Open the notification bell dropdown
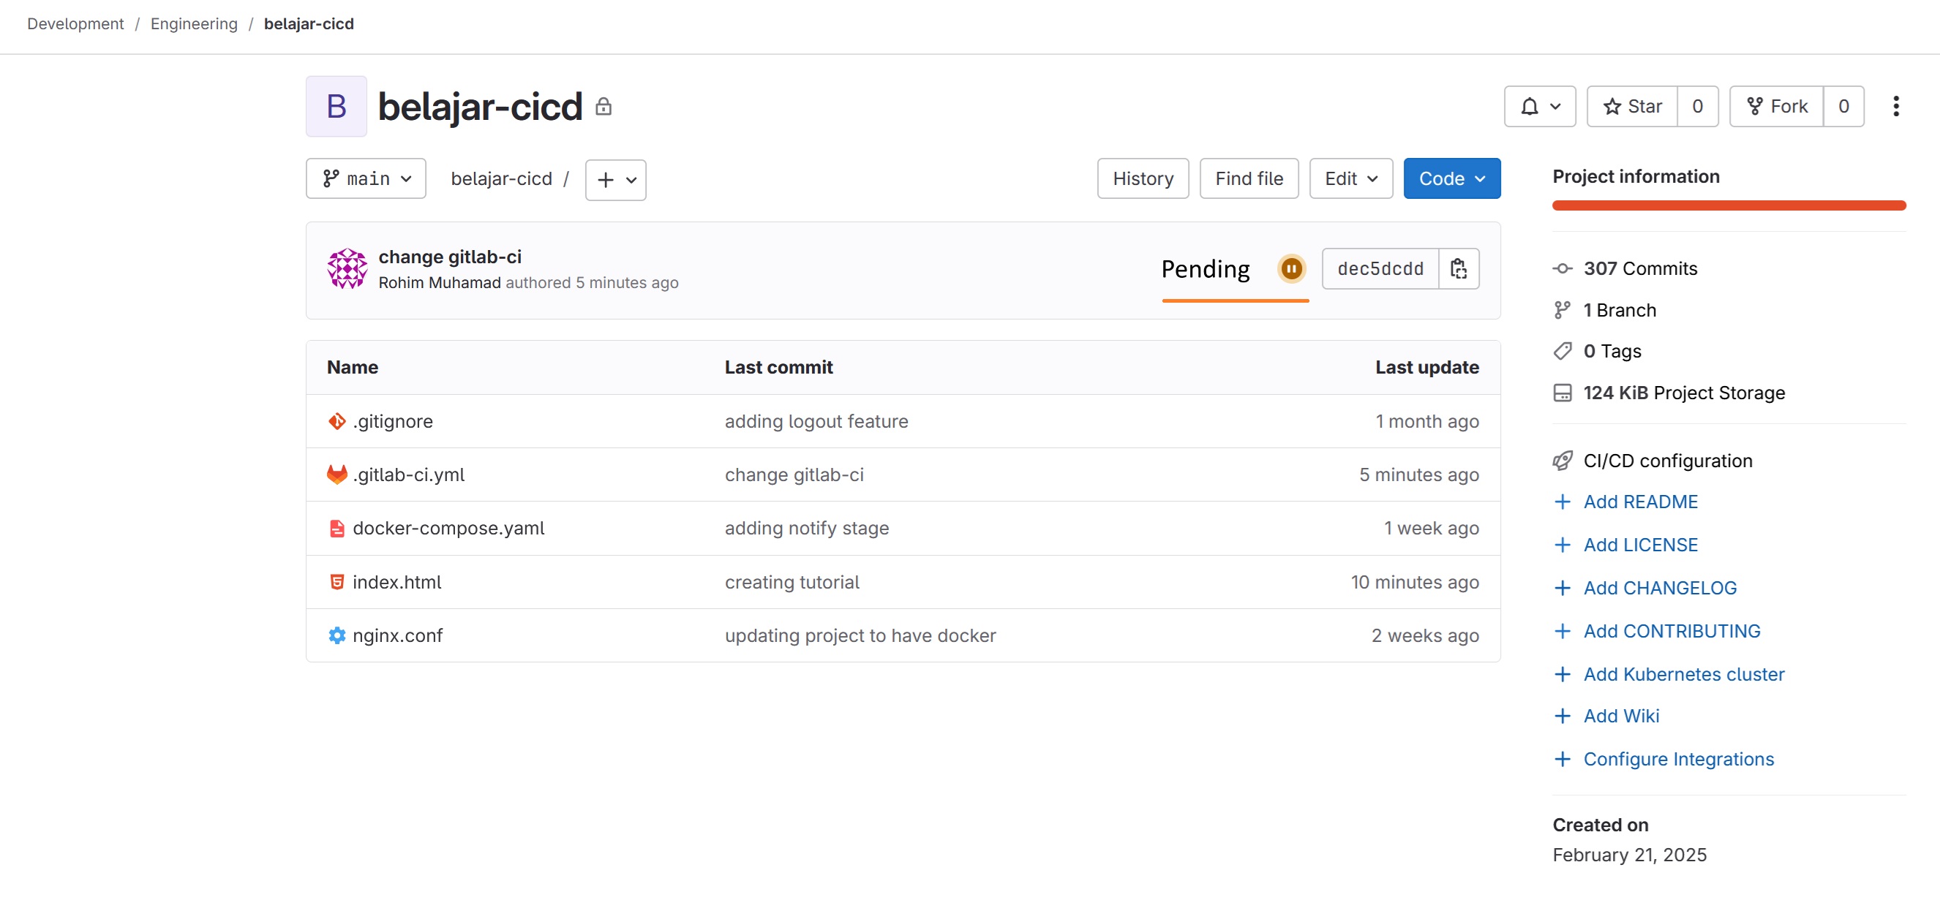The width and height of the screenshot is (1940, 911). pyautogui.click(x=1539, y=106)
